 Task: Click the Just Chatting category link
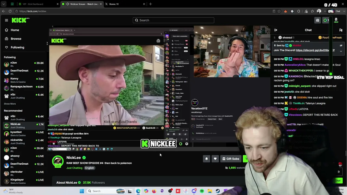coord(74,168)
